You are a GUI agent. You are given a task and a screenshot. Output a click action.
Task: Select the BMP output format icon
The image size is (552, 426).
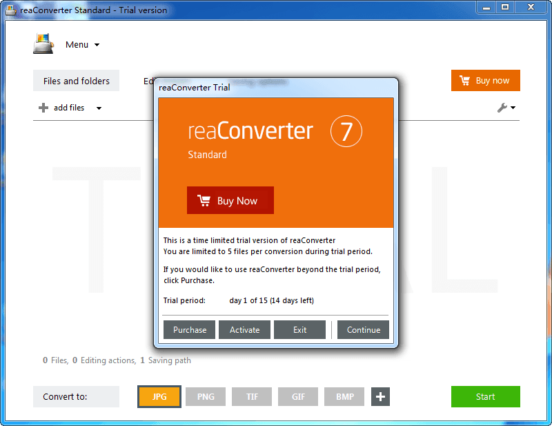[344, 396]
